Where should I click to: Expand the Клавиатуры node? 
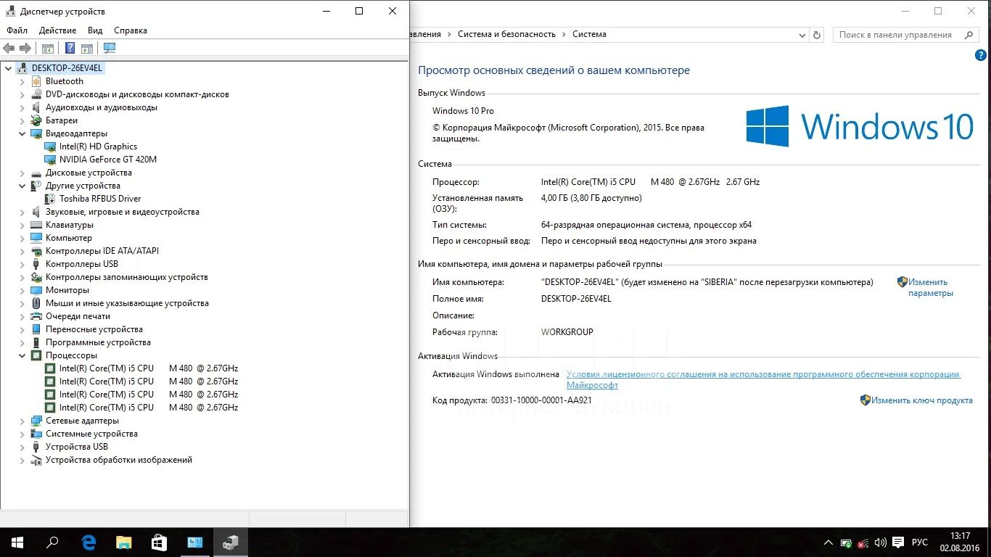tap(22, 225)
